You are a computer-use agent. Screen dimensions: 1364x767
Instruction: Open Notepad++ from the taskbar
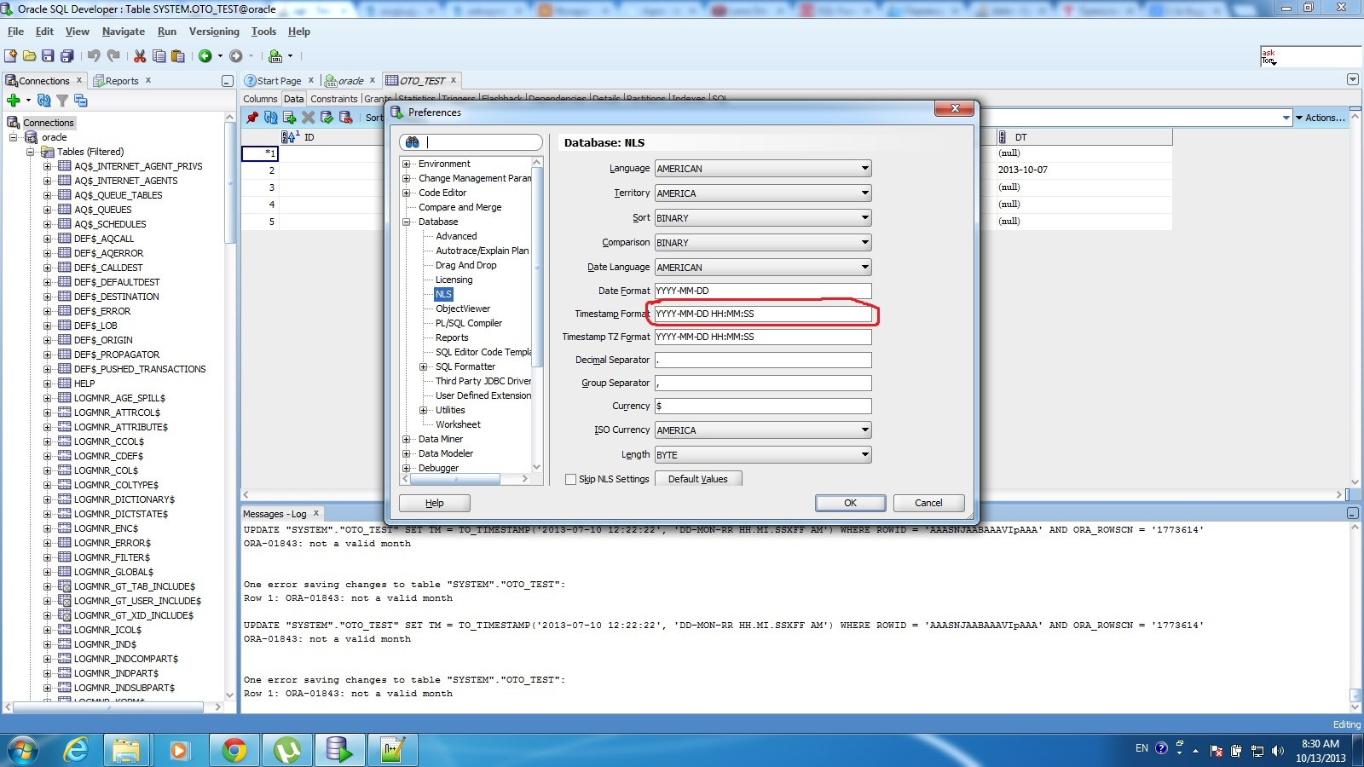[x=393, y=750]
